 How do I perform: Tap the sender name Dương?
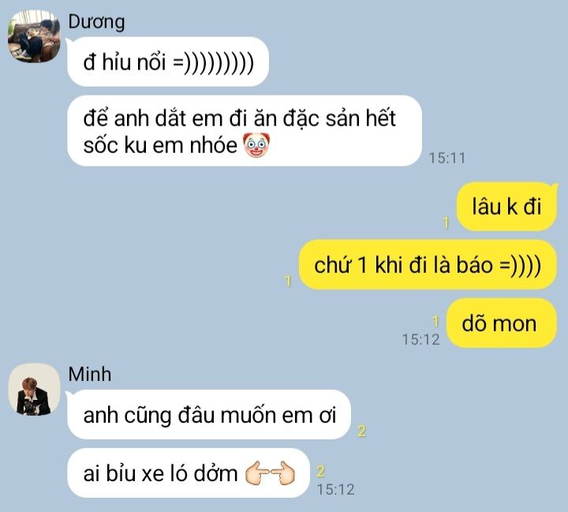point(96,22)
